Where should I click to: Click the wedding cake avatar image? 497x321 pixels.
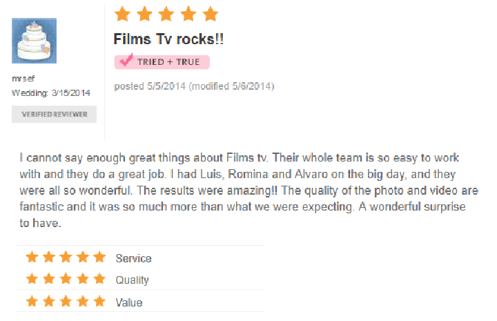pyautogui.click(x=35, y=41)
